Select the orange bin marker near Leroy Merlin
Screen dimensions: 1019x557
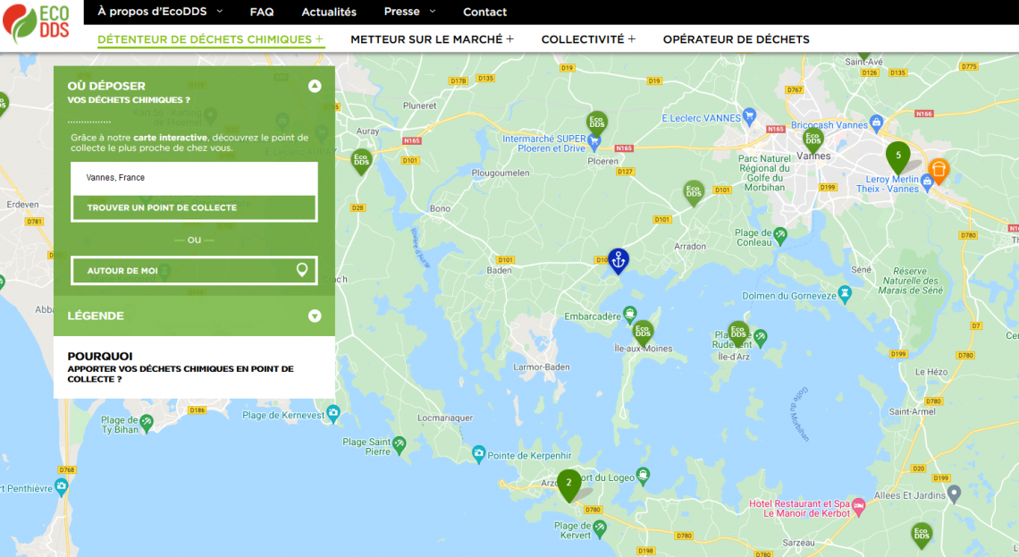pyautogui.click(x=938, y=171)
